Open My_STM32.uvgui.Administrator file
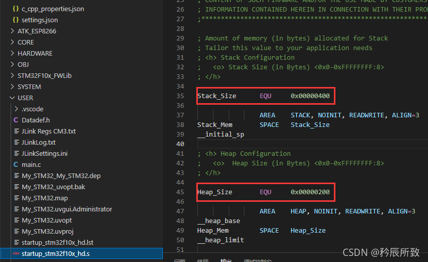428x262 pixels. [x=67, y=209]
